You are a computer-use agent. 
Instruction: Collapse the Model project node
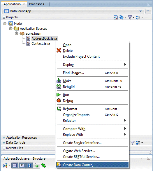(5, 24)
